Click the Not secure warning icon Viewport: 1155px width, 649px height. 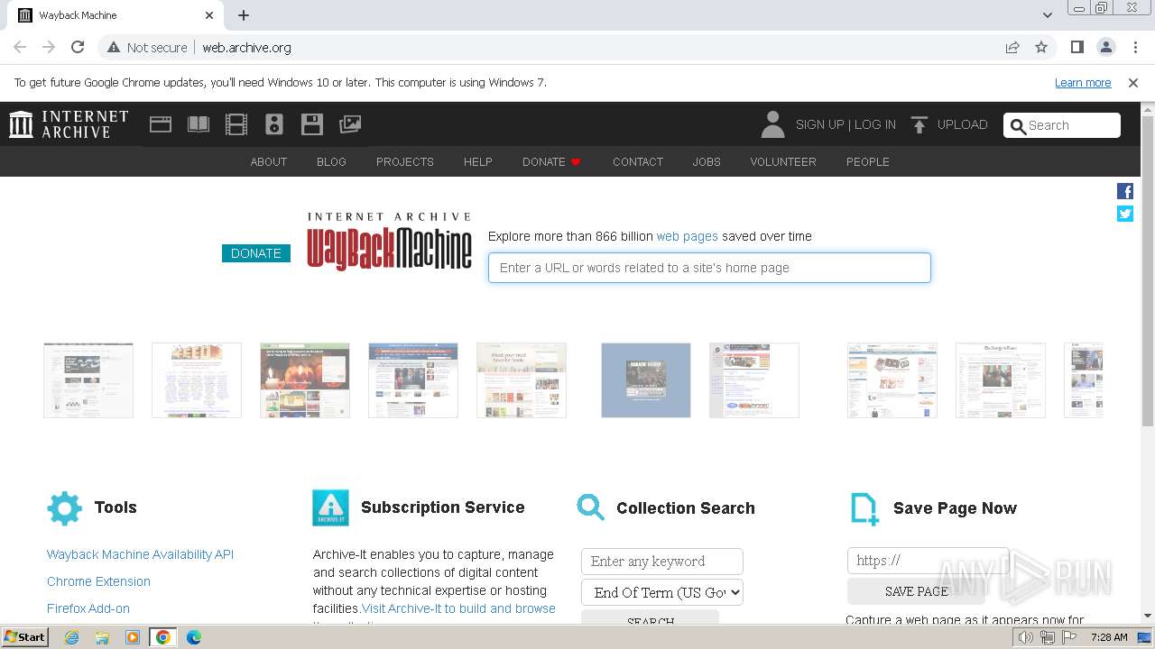click(x=114, y=47)
